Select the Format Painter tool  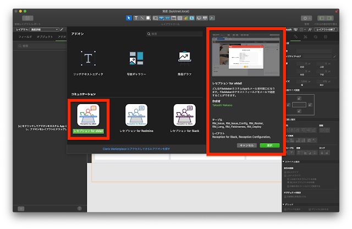click(212, 18)
